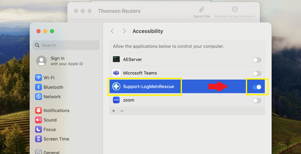
Task: Select the Microsoft Teams app icon
Action: (116, 73)
